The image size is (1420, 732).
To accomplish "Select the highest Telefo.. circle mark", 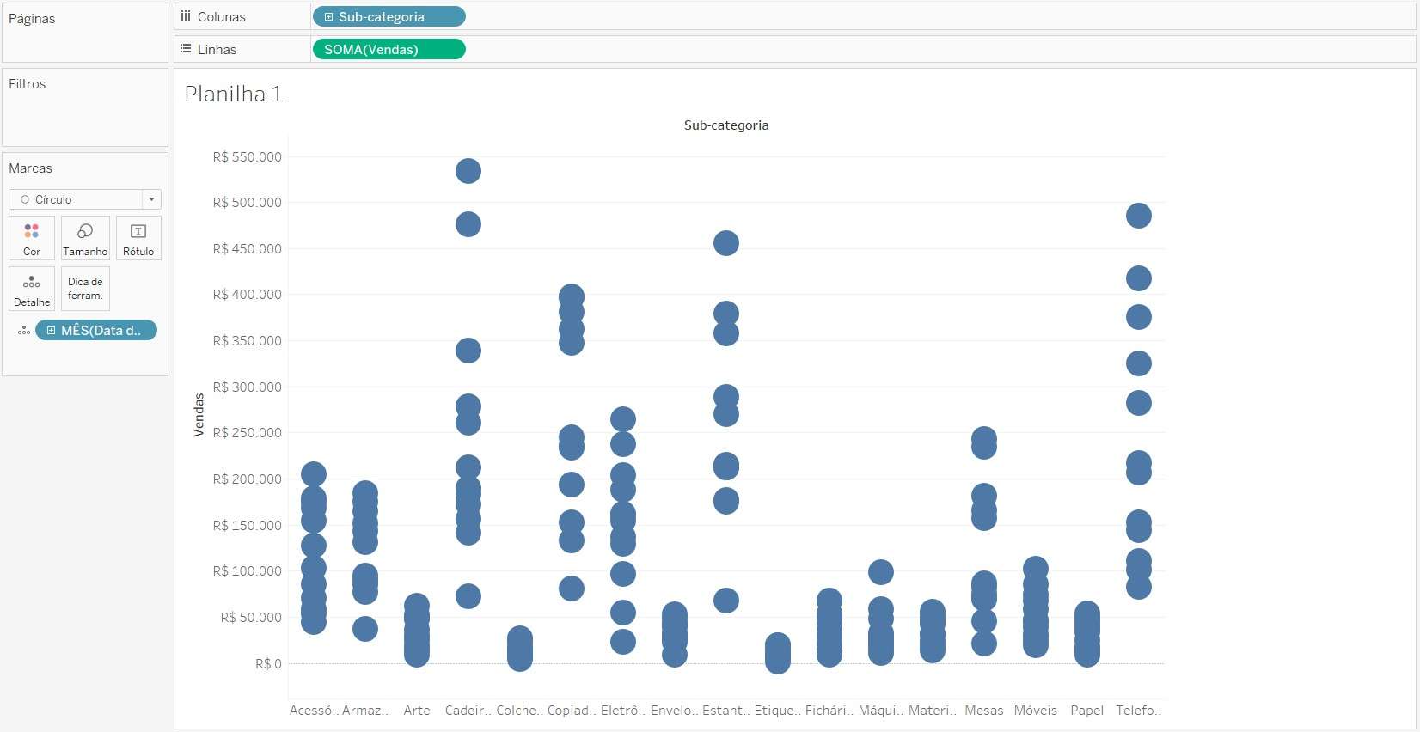I will [x=1139, y=216].
